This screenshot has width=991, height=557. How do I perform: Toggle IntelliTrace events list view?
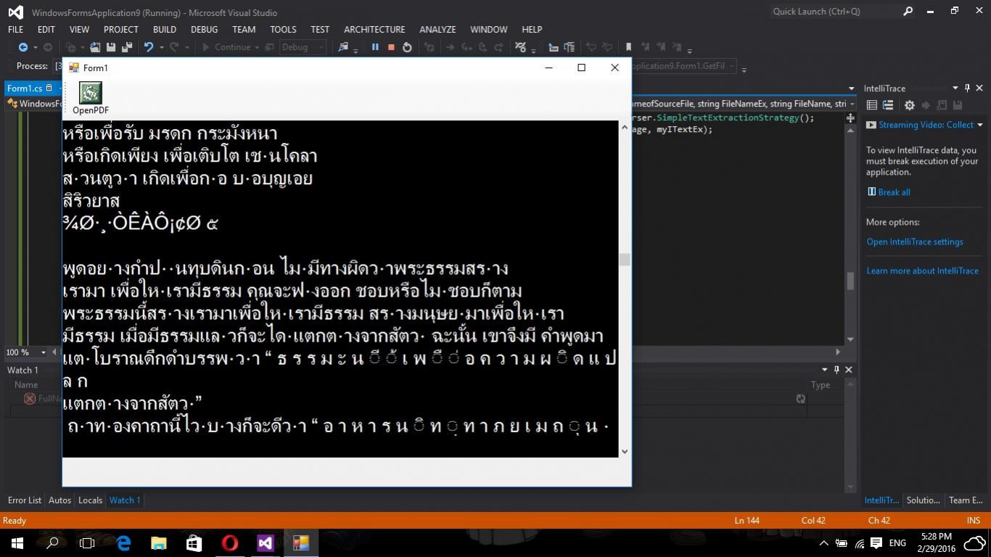click(872, 105)
